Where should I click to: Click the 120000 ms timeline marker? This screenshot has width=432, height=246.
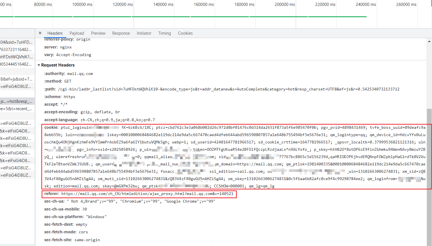point(123,5)
